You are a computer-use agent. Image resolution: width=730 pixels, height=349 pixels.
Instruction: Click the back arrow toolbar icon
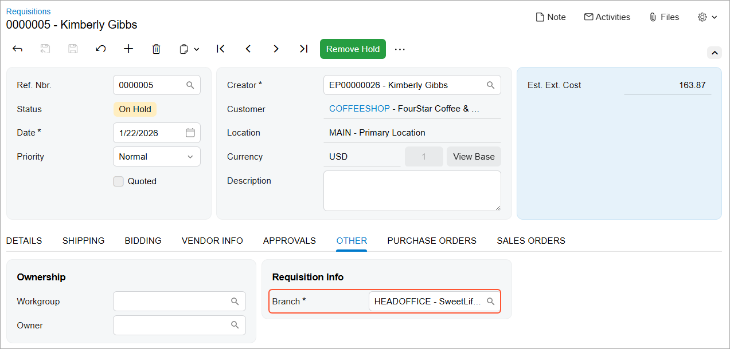[x=17, y=49]
